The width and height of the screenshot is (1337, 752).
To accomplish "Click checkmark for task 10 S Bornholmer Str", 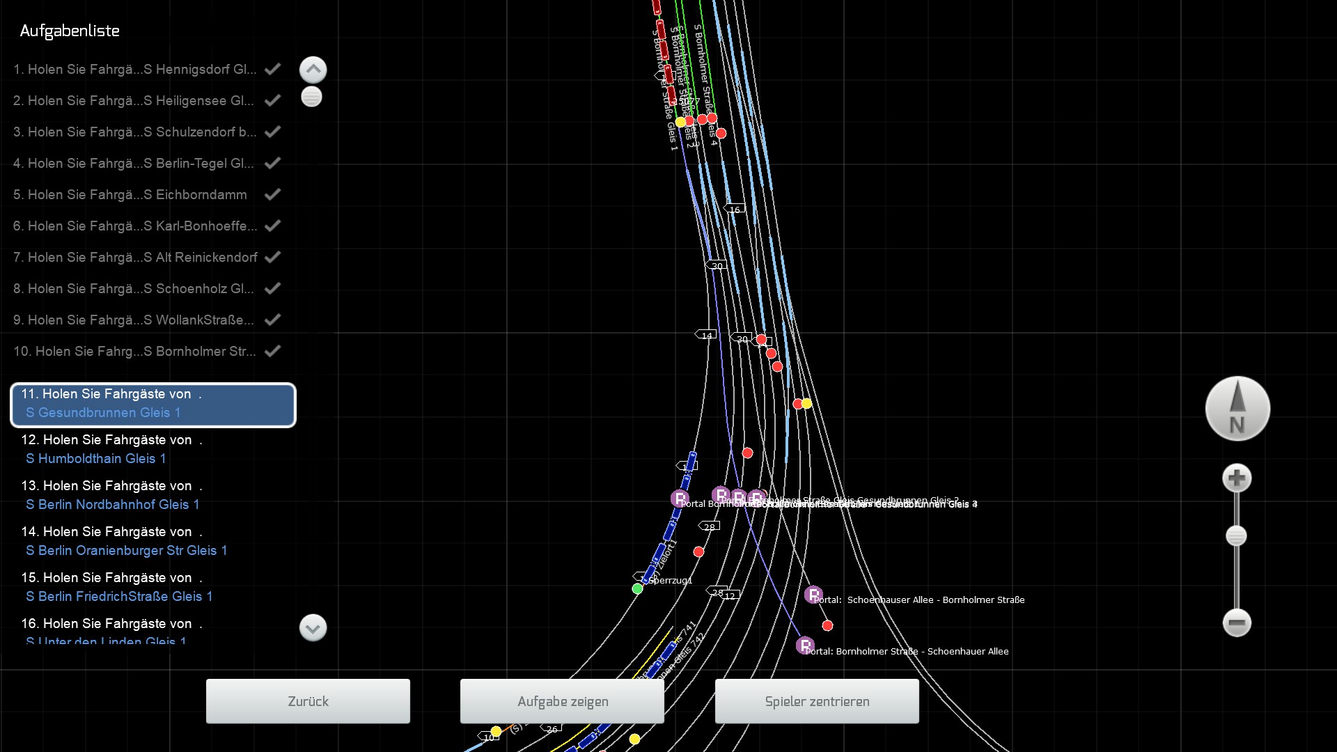I will [x=273, y=351].
